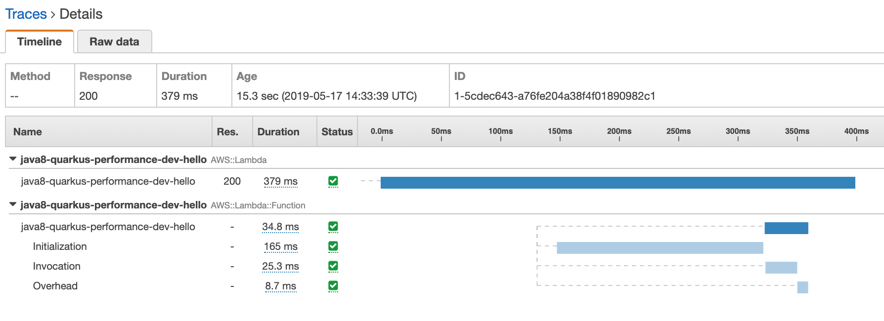
Task: Click the Initialization status check icon
Action: tap(333, 246)
